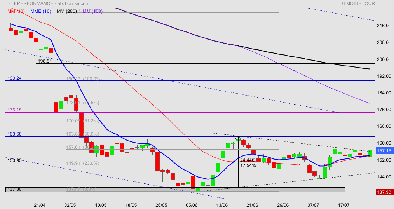Image resolution: width=394 pixels, height=209 pixels.
Task: Click the 152.00 price axis value
Action: pyautogui.click(x=384, y=160)
